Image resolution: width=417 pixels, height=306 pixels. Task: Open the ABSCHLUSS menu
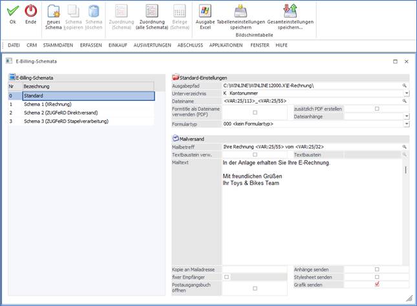(x=190, y=45)
